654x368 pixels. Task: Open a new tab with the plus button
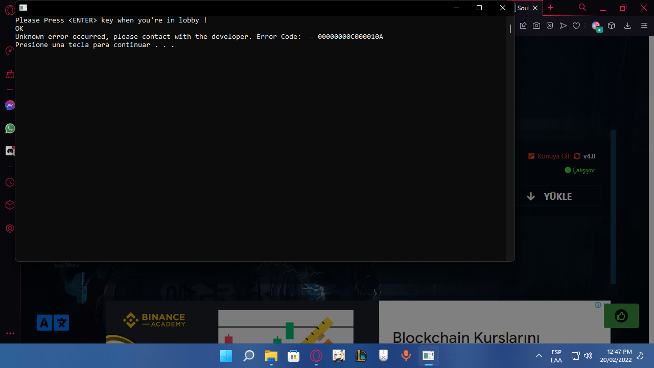(550, 8)
